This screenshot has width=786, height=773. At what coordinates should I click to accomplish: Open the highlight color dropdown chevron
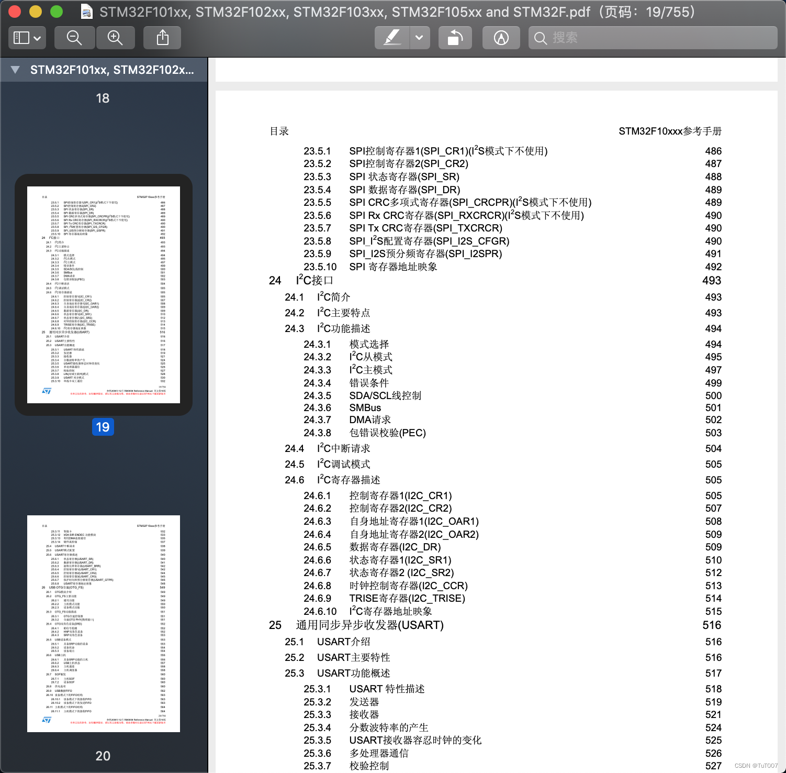(418, 37)
